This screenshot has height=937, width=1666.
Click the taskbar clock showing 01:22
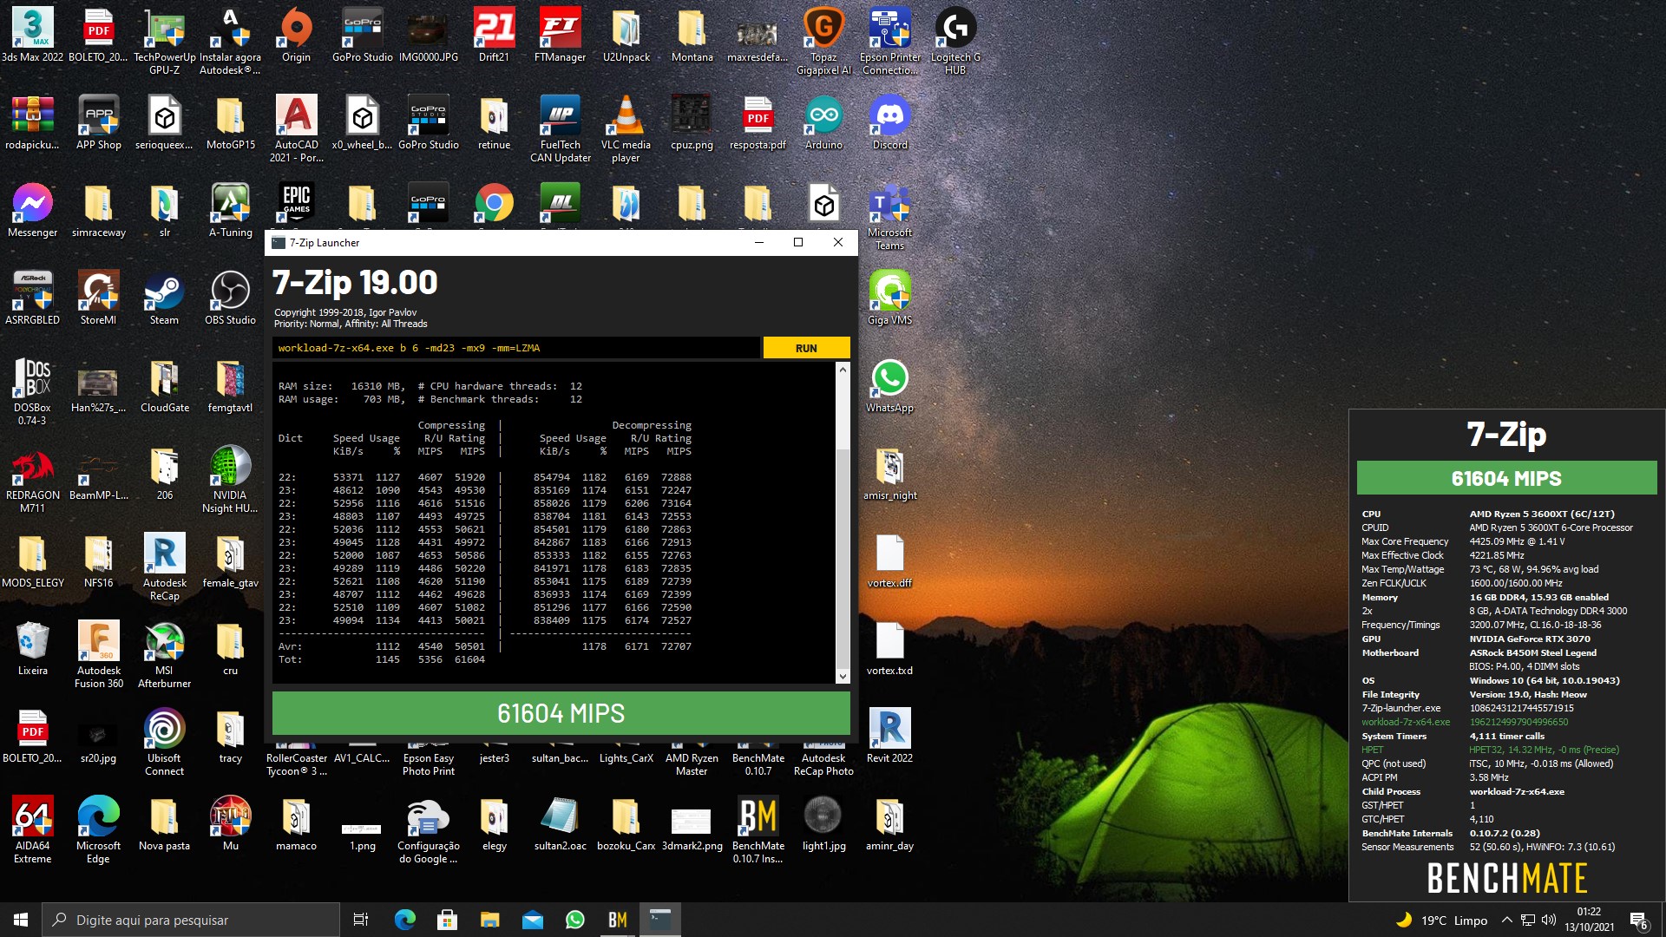coord(1589,920)
